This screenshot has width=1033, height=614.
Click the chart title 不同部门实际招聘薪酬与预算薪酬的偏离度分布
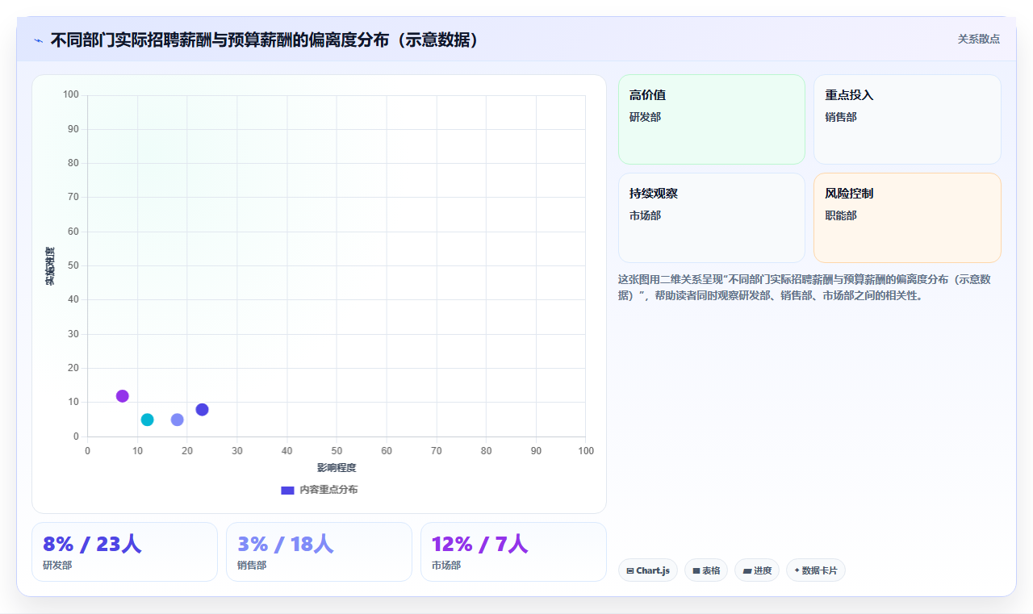click(x=264, y=40)
